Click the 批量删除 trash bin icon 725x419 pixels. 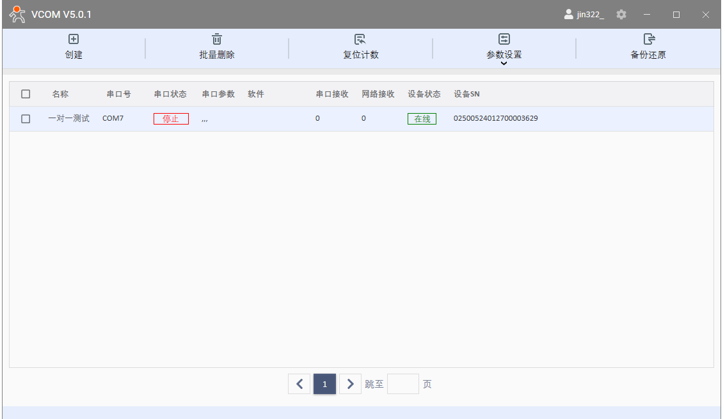click(x=217, y=40)
